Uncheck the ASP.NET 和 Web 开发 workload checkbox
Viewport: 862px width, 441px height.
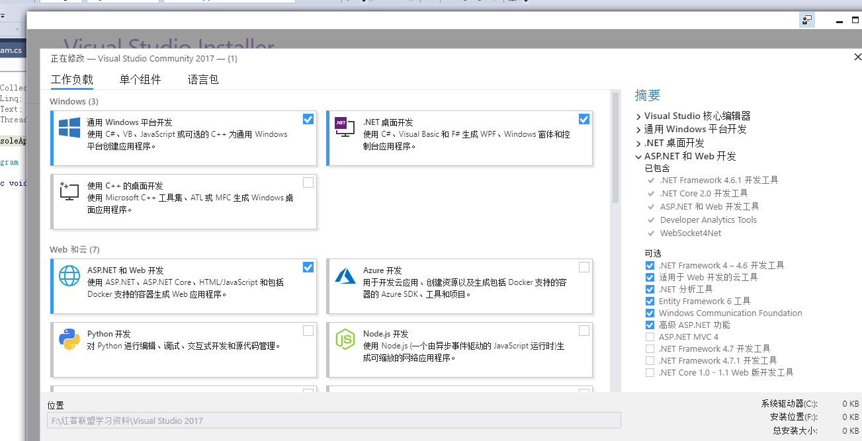[x=308, y=267]
